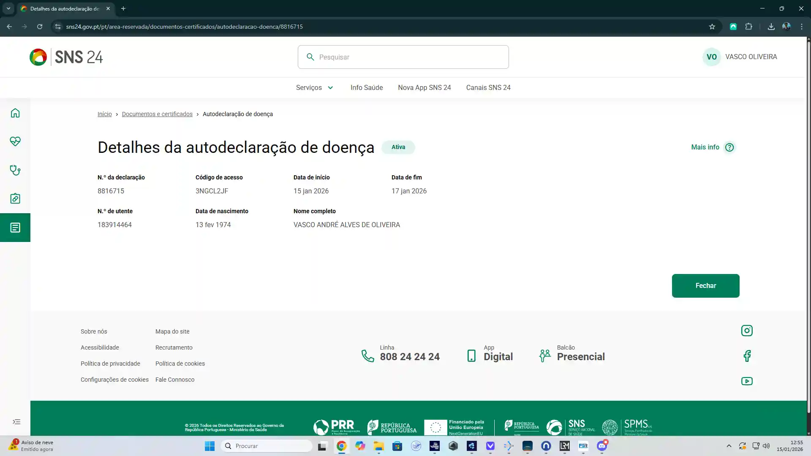Image resolution: width=811 pixels, height=456 pixels.
Task: Click the Linha 808 24 24 24 link
Action: [x=400, y=354]
